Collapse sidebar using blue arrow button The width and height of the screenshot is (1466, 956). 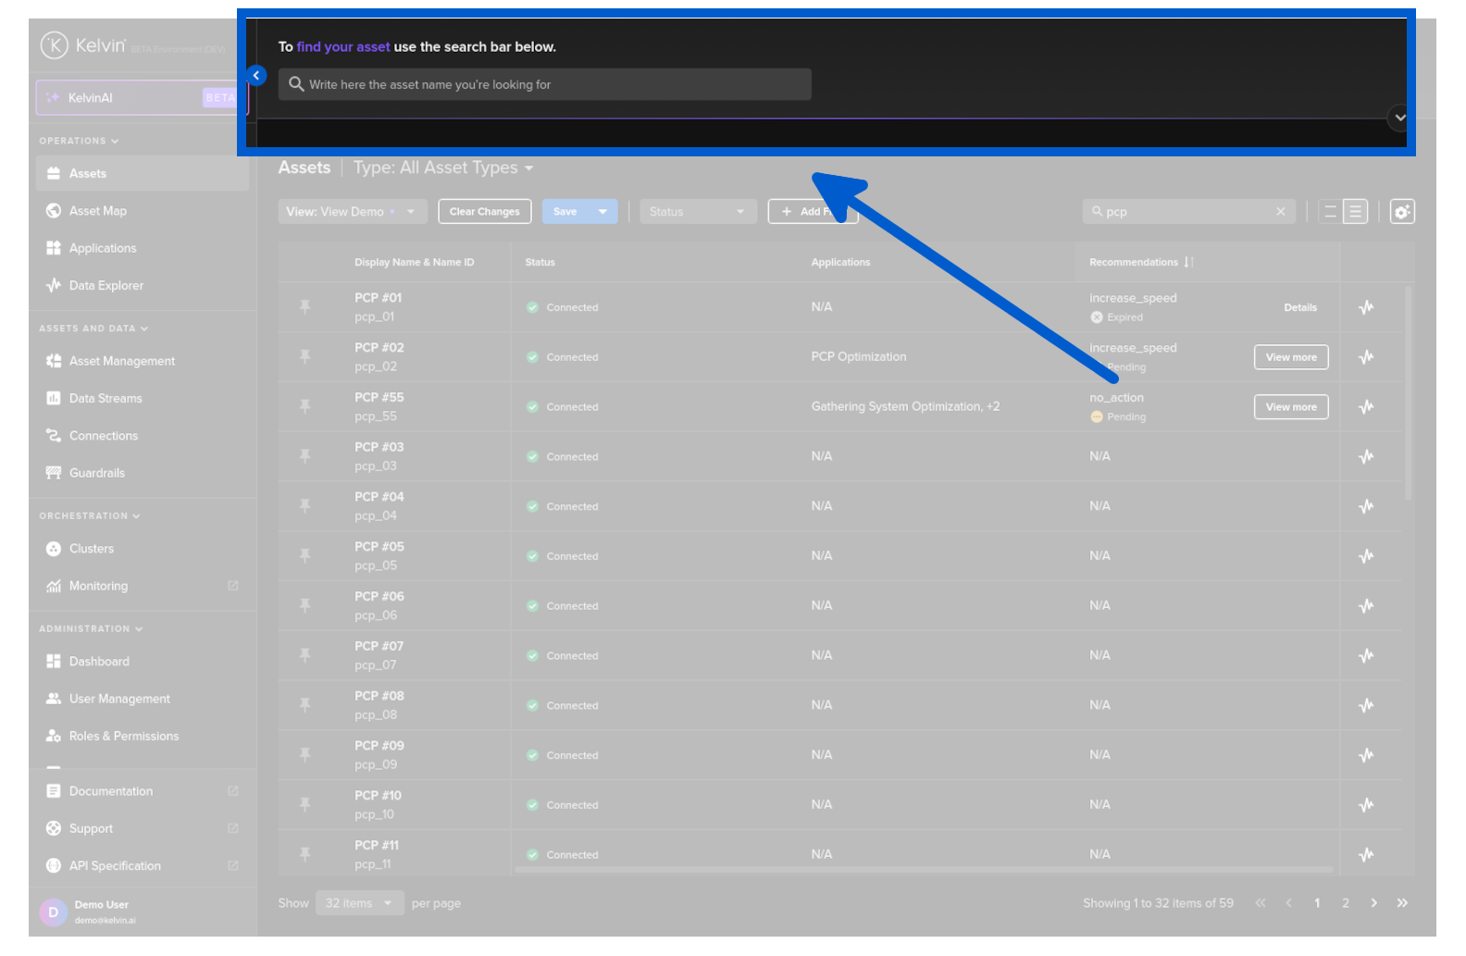[x=256, y=76]
